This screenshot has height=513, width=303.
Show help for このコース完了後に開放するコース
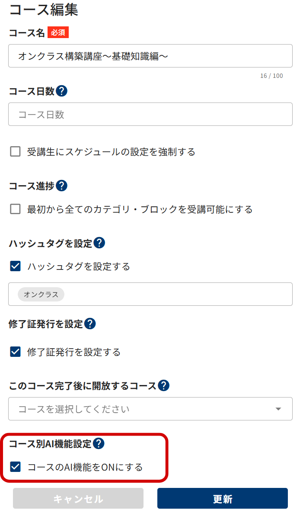click(x=163, y=385)
